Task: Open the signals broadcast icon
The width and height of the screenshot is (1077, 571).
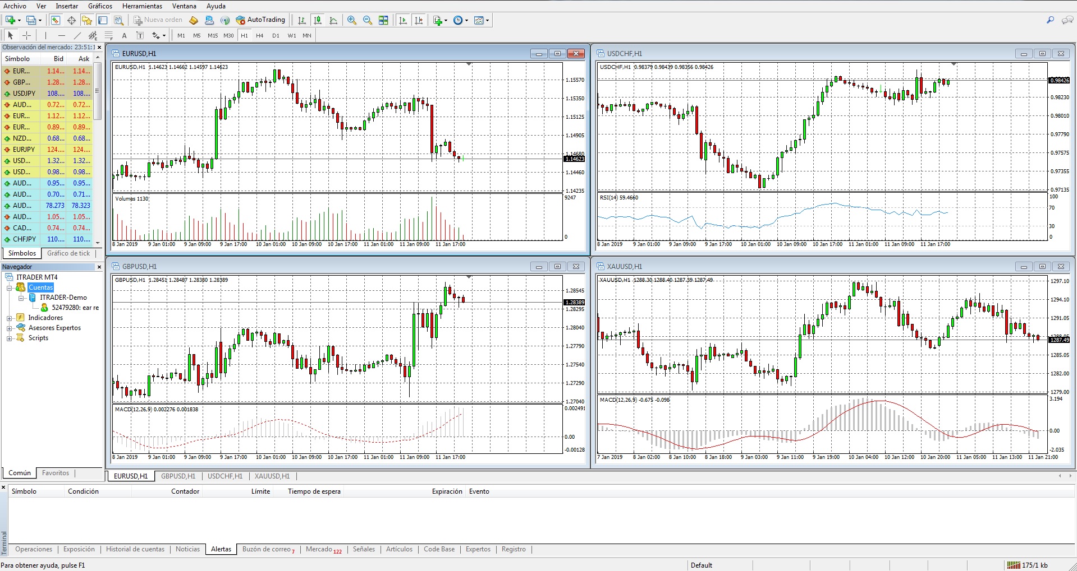Action: click(x=225, y=20)
